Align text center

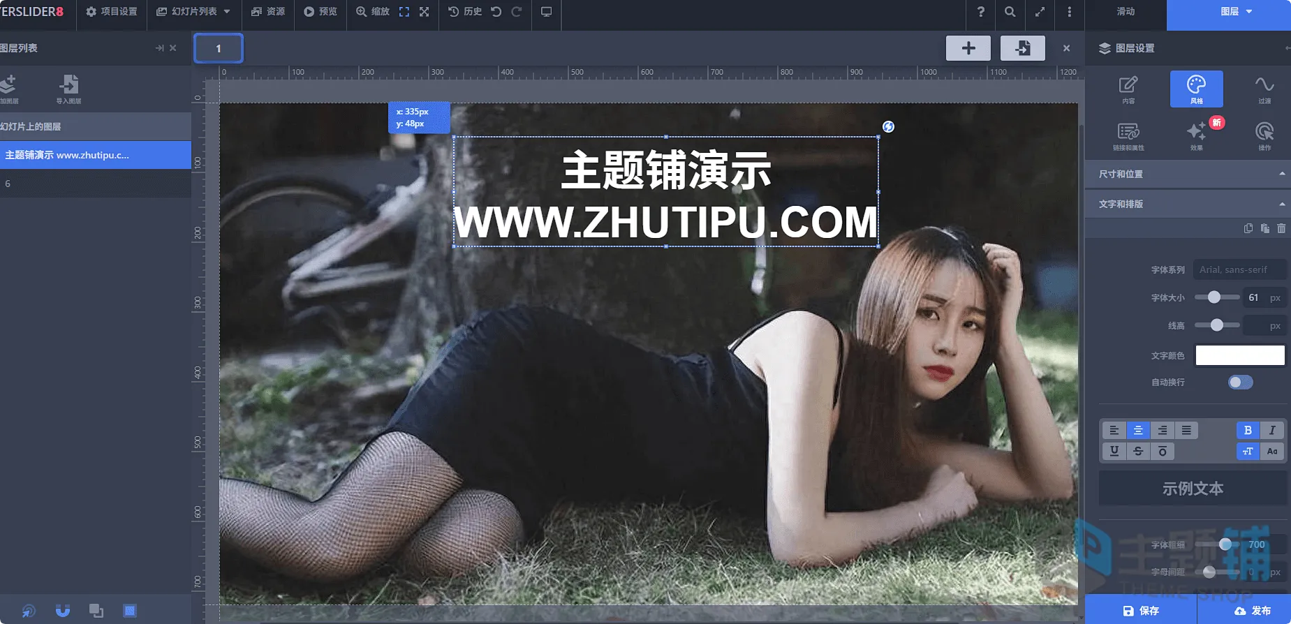(x=1138, y=430)
